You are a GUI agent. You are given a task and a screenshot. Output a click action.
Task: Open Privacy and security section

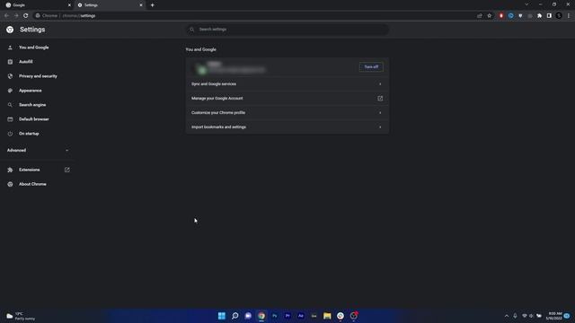[38, 76]
